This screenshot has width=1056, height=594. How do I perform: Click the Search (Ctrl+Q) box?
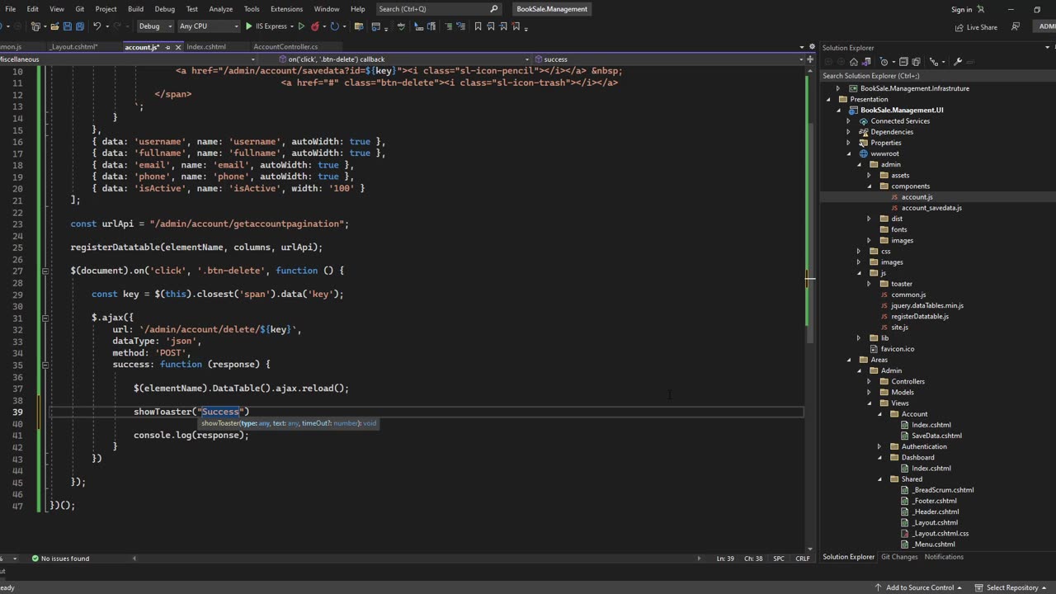pos(438,9)
